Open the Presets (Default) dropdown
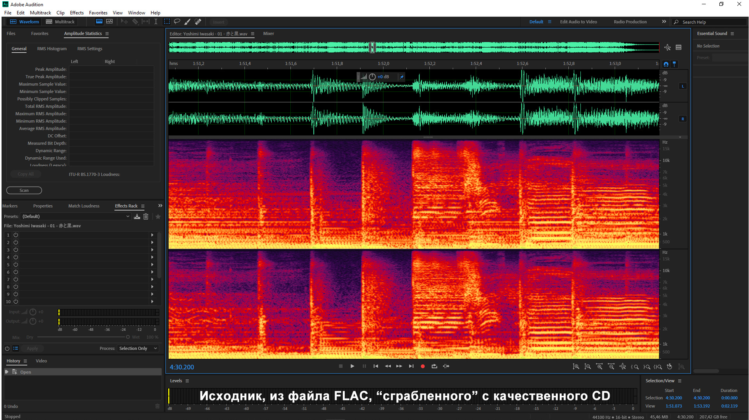 point(76,217)
